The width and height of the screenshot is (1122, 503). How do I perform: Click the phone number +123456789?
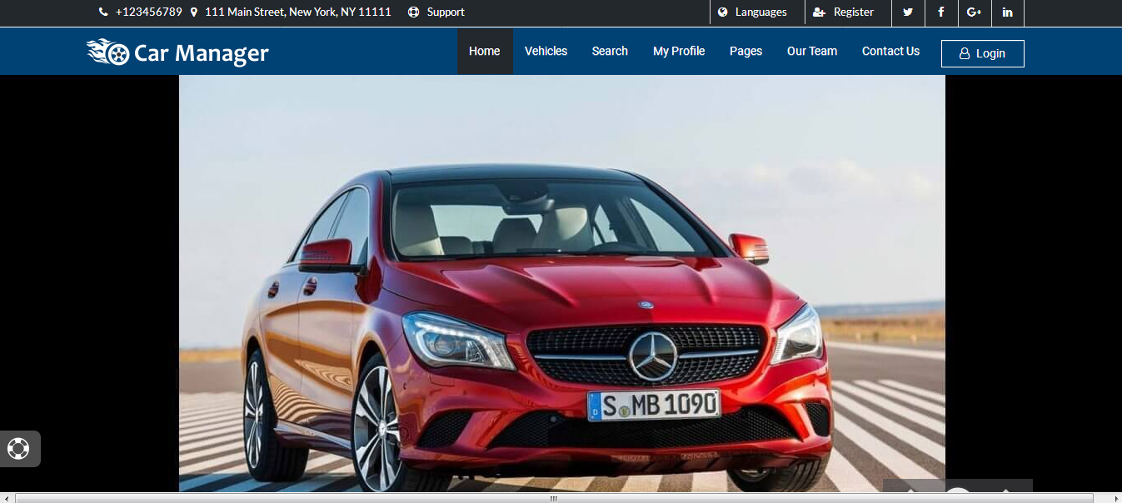148,12
